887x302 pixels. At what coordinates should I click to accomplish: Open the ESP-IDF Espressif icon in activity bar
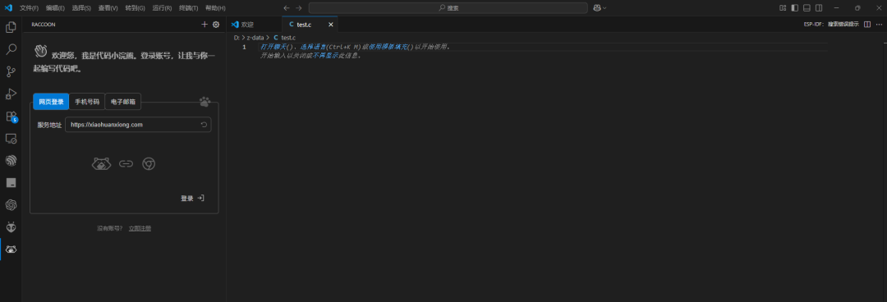pos(11,161)
